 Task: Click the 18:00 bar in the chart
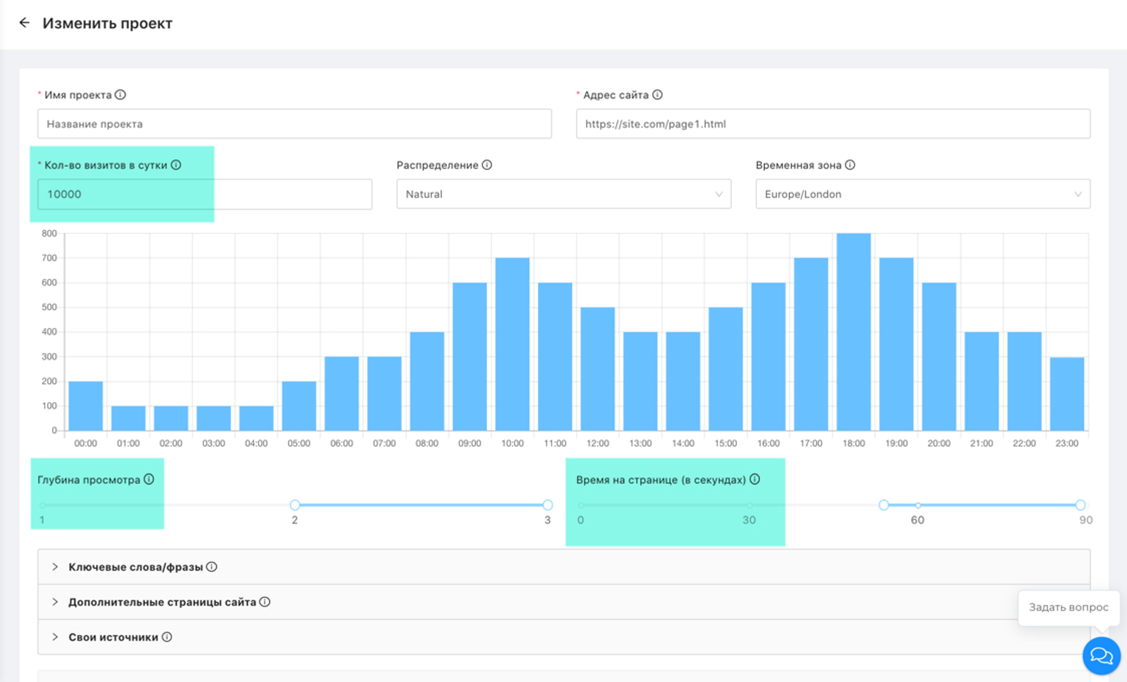[853, 332]
